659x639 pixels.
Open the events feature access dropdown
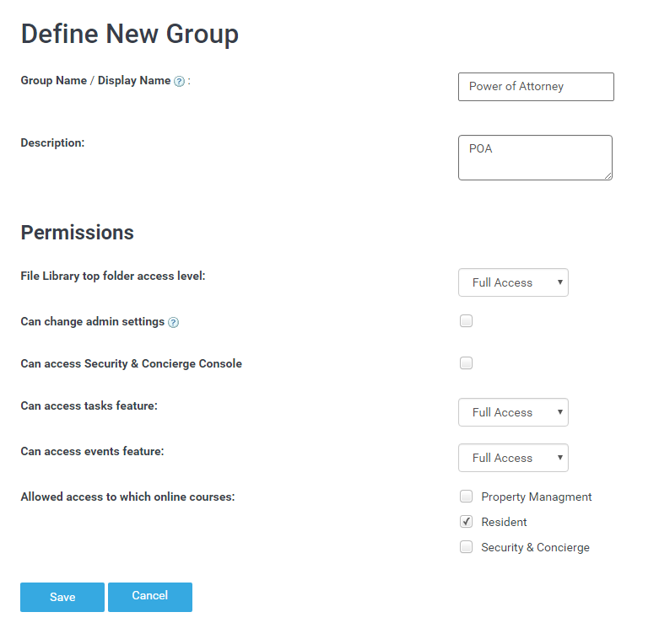pyautogui.click(x=513, y=458)
